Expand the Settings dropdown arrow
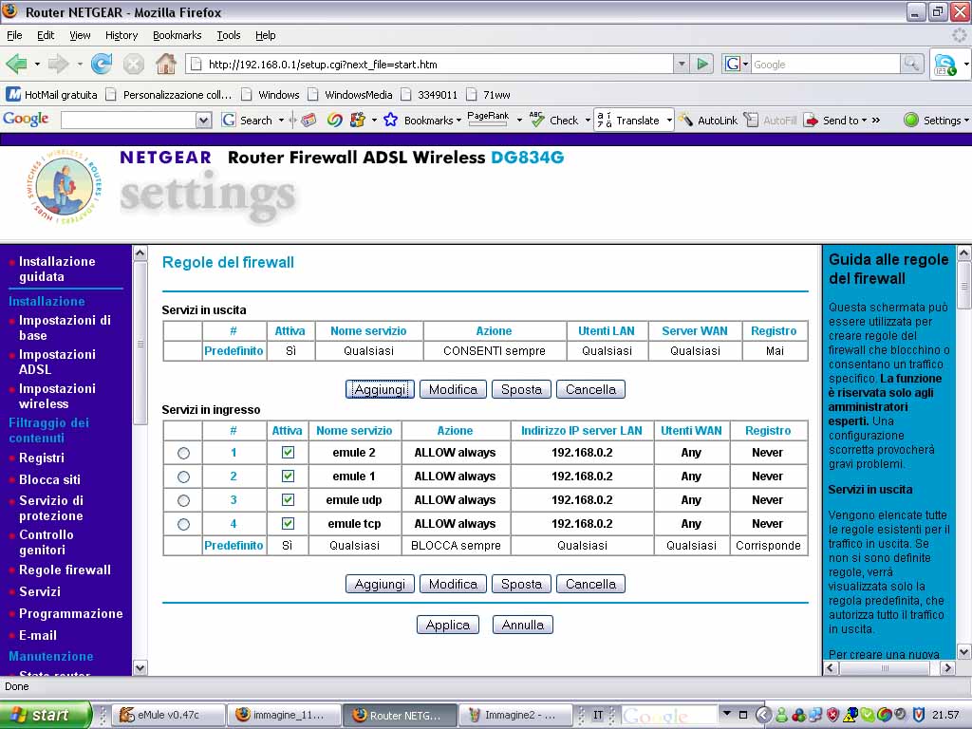The width and height of the screenshot is (972, 729). click(x=966, y=121)
